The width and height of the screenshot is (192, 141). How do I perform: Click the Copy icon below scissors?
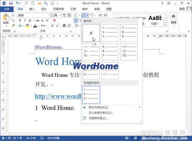coord(13,20)
